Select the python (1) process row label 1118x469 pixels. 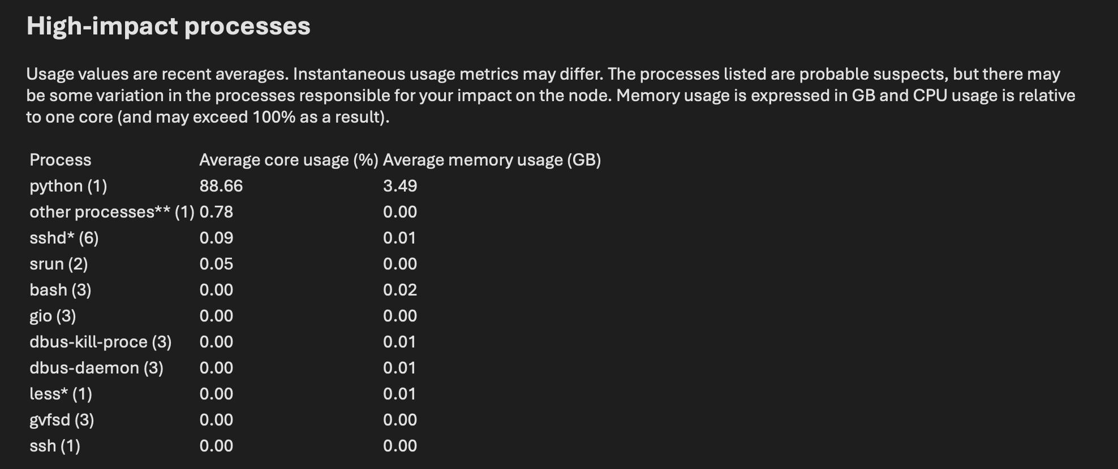point(68,186)
